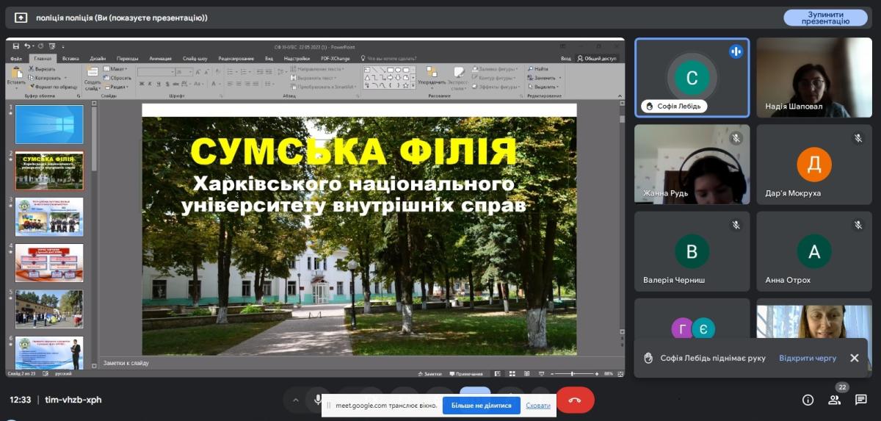Show the participants list panel
Screen dimensions: 881x421
834,400
